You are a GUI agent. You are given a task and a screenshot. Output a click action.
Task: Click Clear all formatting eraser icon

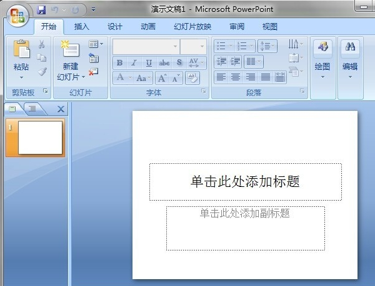[192, 78]
